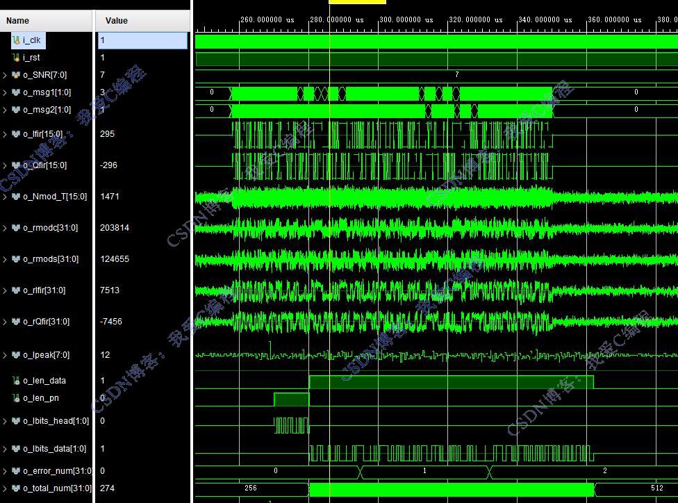This screenshot has height=503, width=678.
Task: Click the 260.000000 us ruler mark
Action: tap(267, 20)
